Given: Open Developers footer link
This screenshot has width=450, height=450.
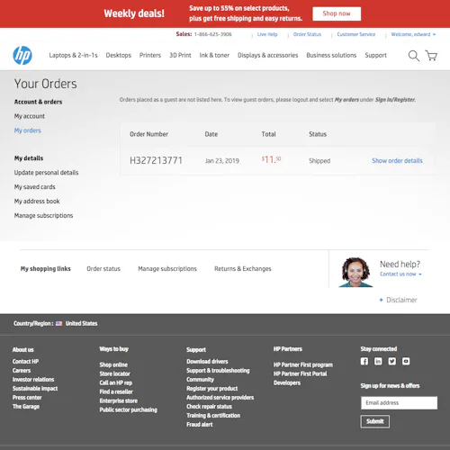Looking at the screenshot, I should pyautogui.click(x=287, y=382).
